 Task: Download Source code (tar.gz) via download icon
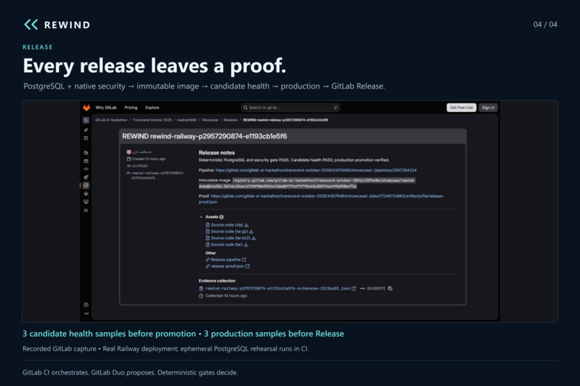coord(251,231)
